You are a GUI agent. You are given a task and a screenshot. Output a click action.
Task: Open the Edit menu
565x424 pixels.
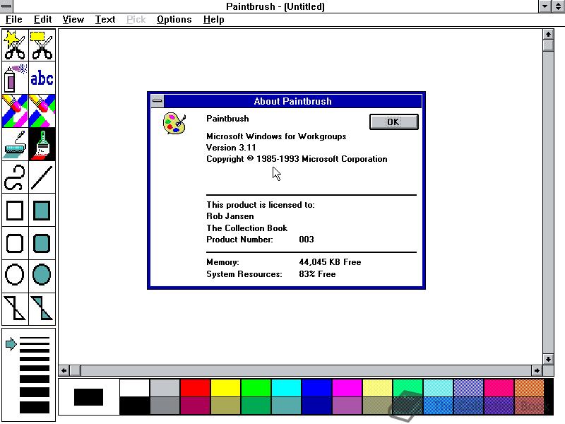tap(42, 20)
